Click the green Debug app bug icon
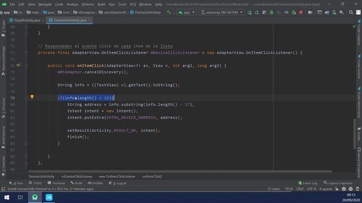This screenshot has width=362, height=203. (x=271, y=12)
